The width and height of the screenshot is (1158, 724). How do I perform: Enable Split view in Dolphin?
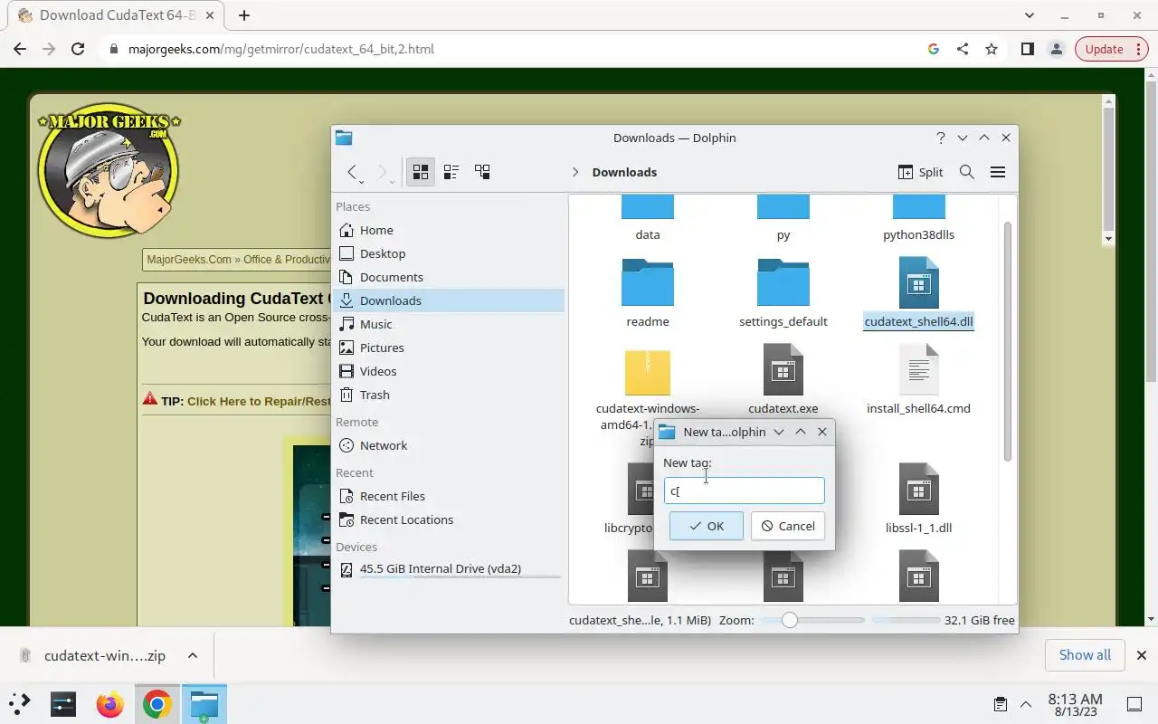(x=920, y=172)
